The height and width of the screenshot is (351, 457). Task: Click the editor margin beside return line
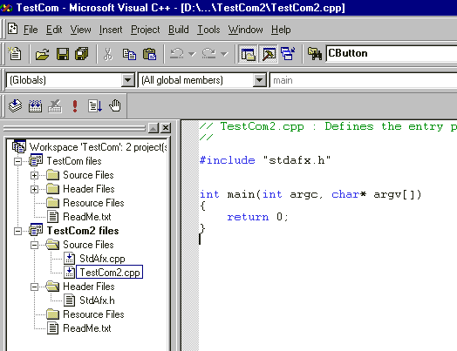pyautogui.click(x=190, y=217)
